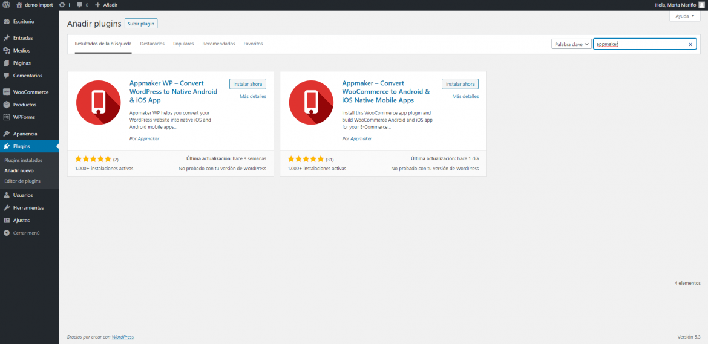Click the Appmaker WooCommerce plugin logo thumbnail
Image resolution: width=708 pixels, height=344 pixels.
point(311,102)
